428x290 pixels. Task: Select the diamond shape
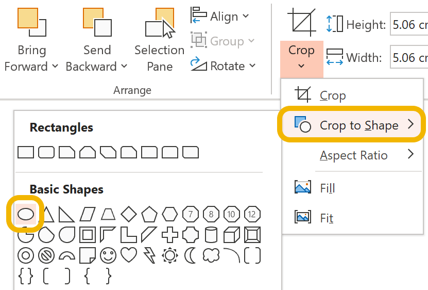[x=129, y=213]
